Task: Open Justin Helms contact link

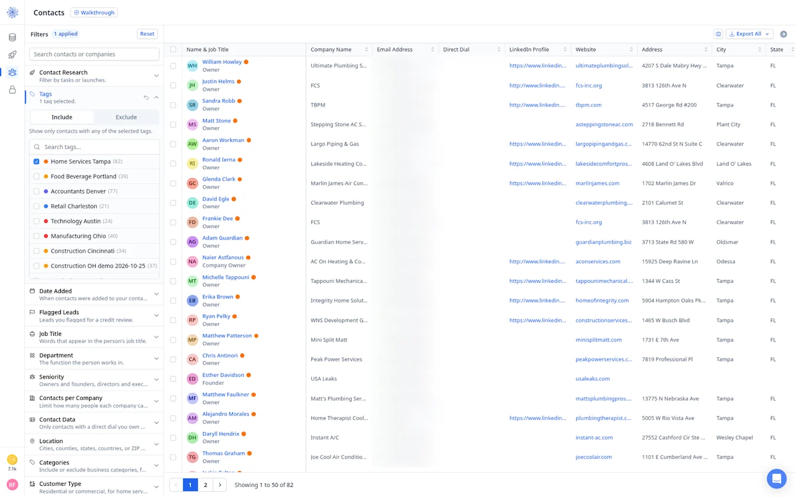Action: [218, 81]
